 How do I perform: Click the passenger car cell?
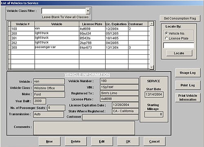(57, 47)
